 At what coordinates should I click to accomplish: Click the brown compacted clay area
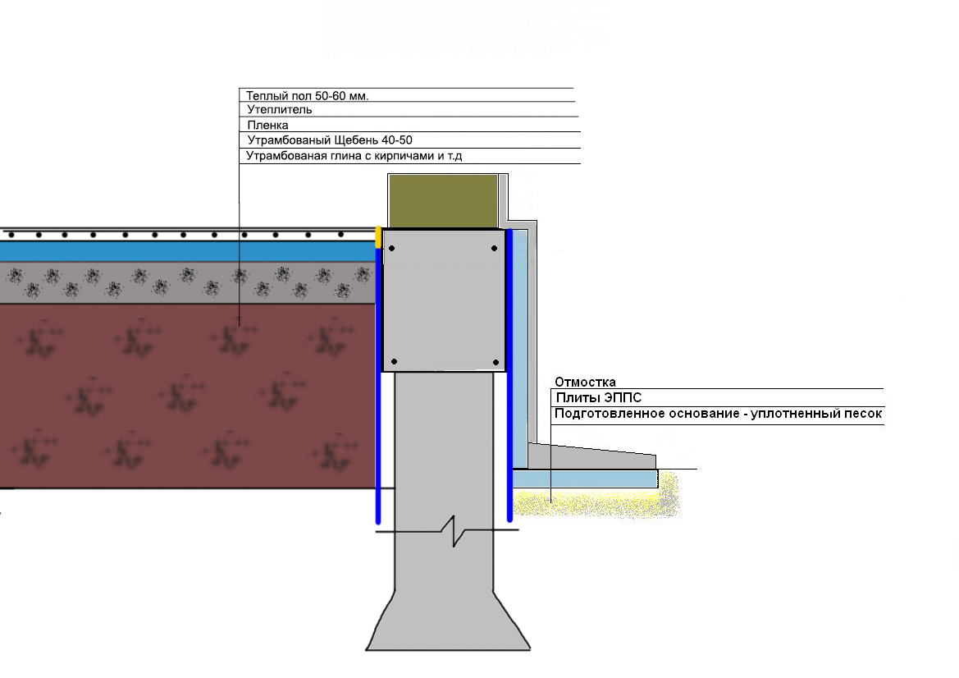coord(188,396)
